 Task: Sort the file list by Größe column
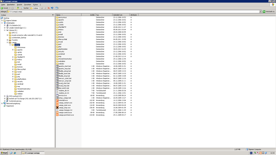pos(88,15)
